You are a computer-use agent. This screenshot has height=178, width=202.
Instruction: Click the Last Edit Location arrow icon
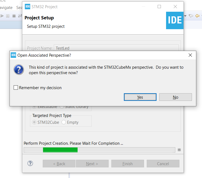(191, 16)
